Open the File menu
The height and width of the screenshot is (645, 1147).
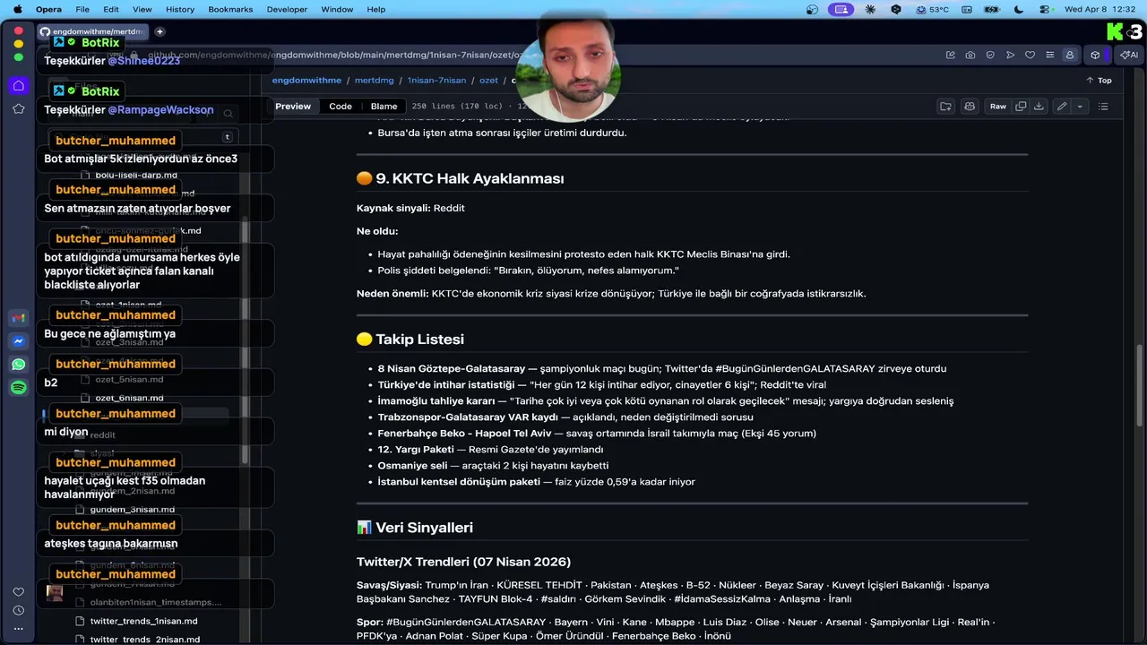[82, 9]
